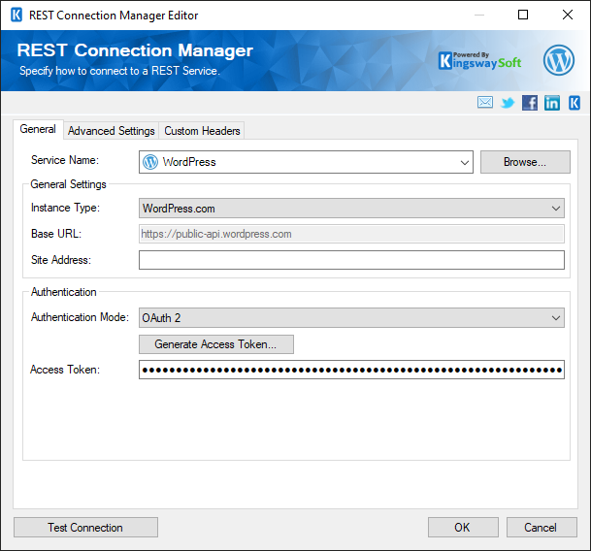
Task: Open the LinkedIn icon link
Action: (x=552, y=103)
